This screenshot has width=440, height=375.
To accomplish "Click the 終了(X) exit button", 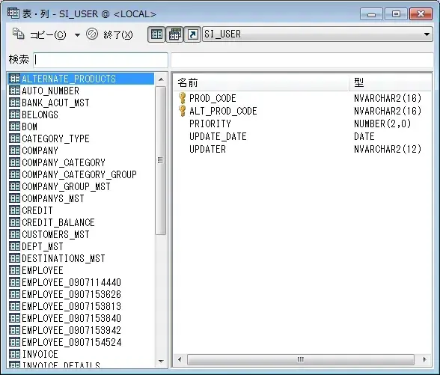I will [x=110, y=34].
